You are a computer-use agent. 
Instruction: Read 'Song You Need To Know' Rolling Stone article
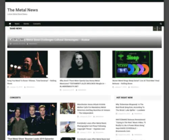click(32, 82)
